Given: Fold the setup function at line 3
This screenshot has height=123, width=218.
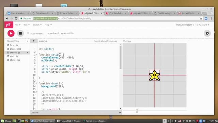Looking at the screenshot, I should coord(37,55).
